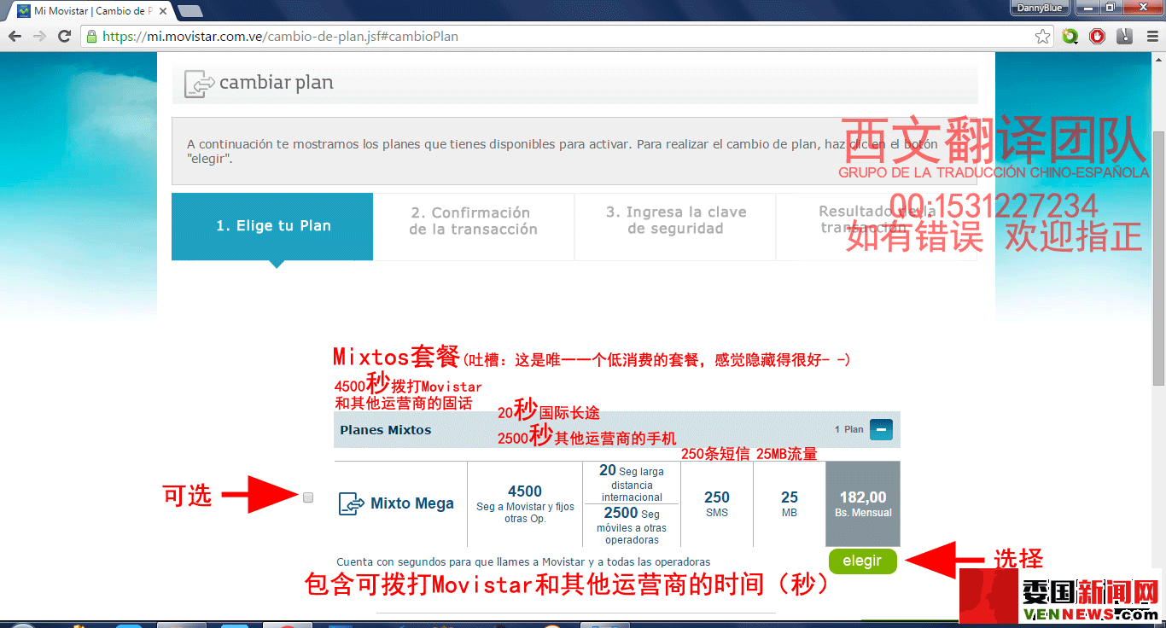The width and height of the screenshot is (1166, 628).
Task: Tick the Mixto Mega plan checkbox
Action: pyautogui.click(x=308, y=497)
